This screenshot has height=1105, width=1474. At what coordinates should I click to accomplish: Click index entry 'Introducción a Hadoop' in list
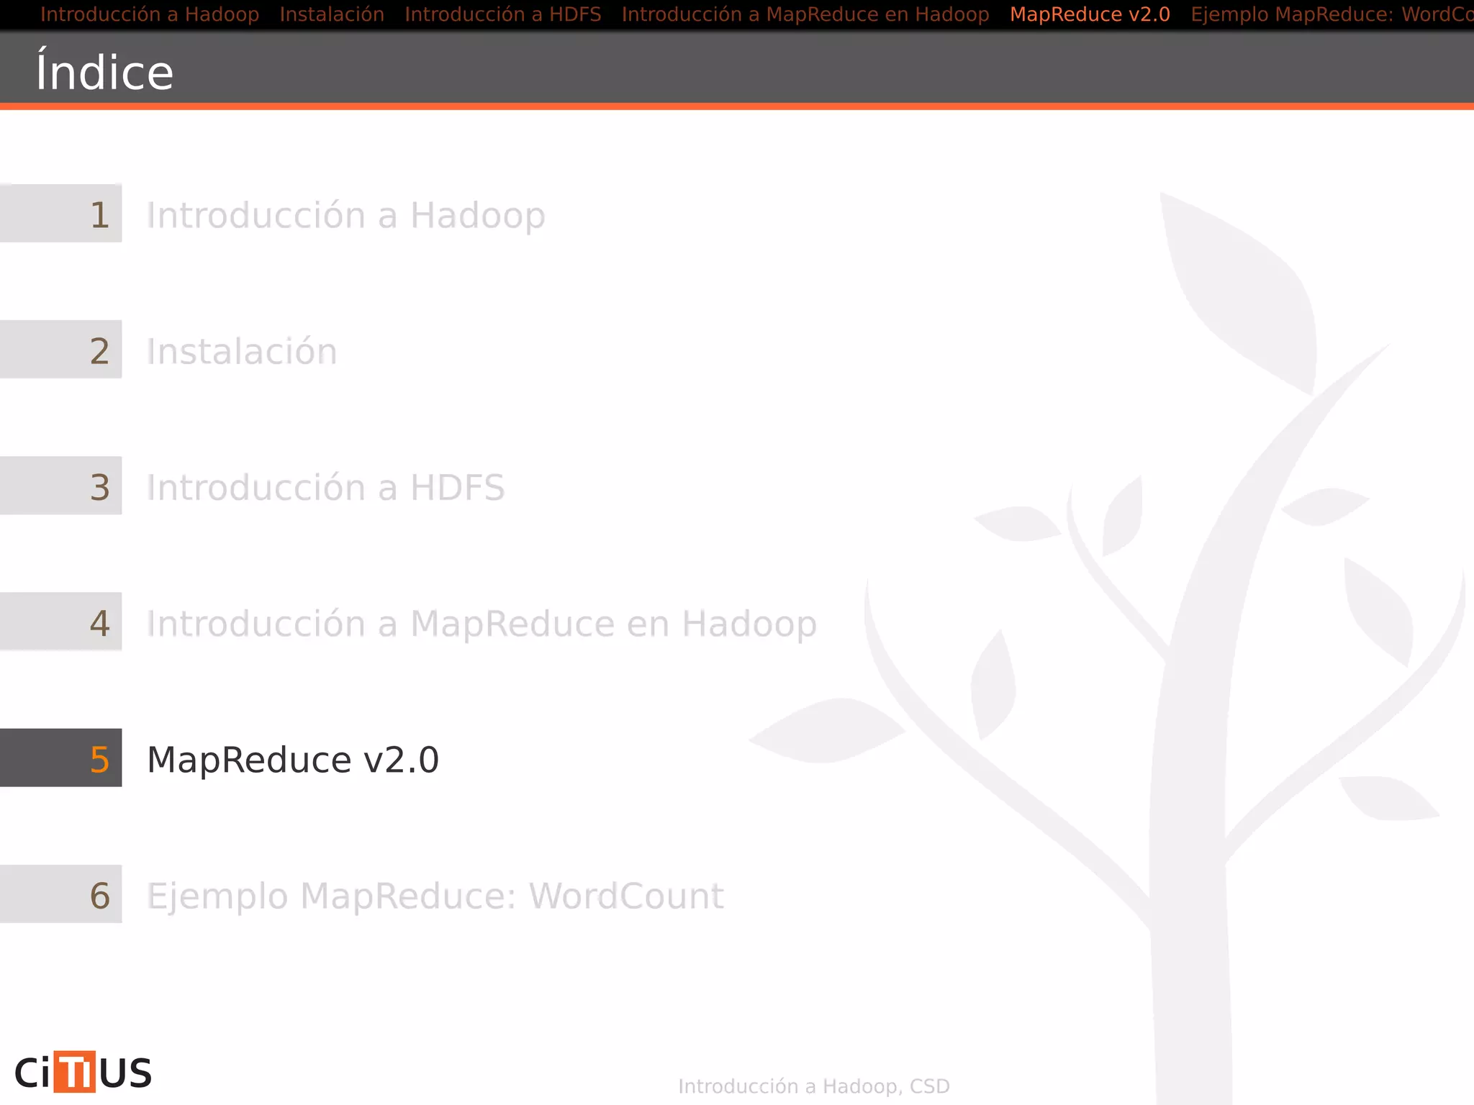pos(346,216)
